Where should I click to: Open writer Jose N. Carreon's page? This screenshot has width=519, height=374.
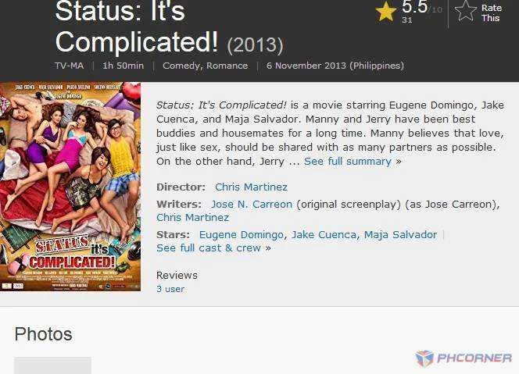252,205
